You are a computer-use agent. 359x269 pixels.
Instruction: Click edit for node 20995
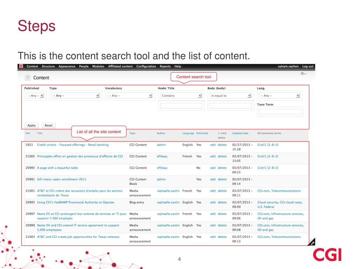213,168
